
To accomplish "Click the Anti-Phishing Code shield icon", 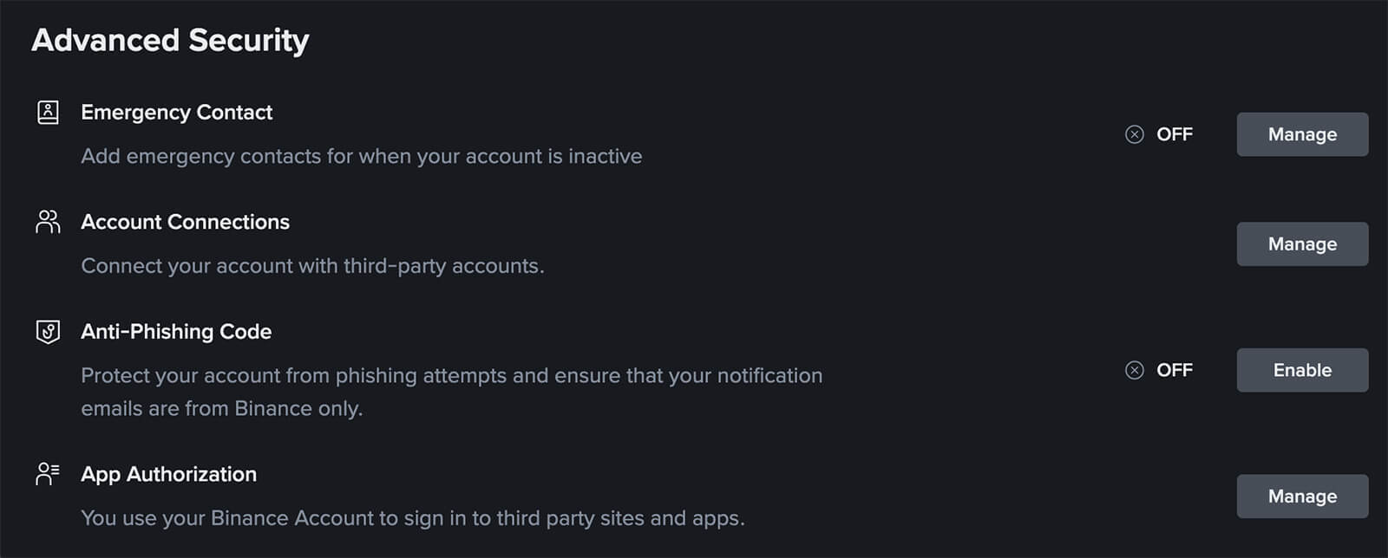I will click(48, 332).
